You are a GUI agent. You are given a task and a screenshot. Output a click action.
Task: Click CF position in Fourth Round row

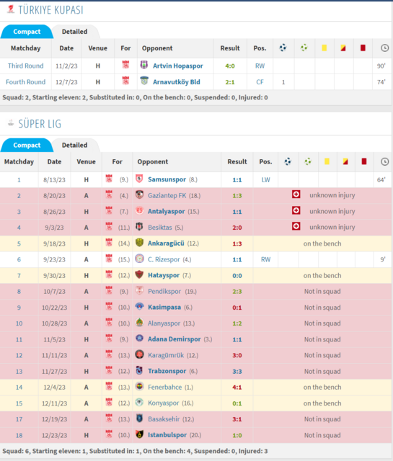click(x=260, y=81)
